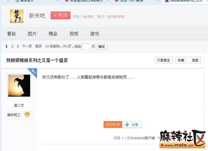
Task: Jump to 尾页 last page
Action: [x=39, y=46]
